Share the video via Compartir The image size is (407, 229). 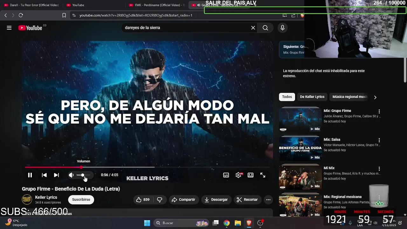183,200
